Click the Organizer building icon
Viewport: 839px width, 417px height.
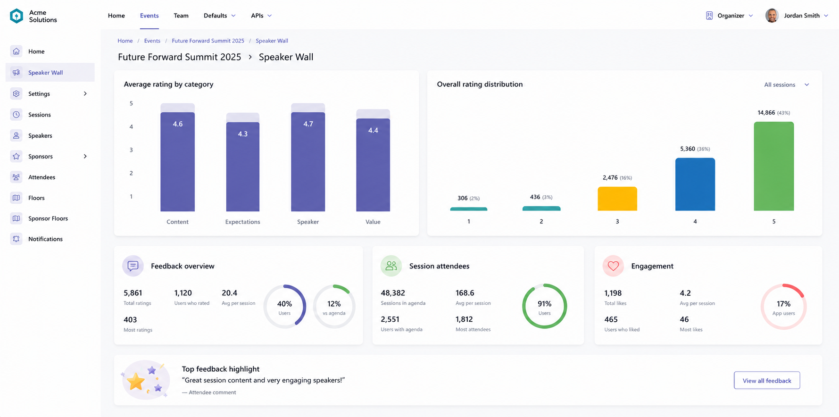point(709,16)
